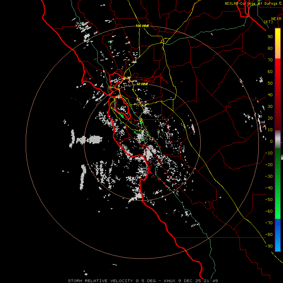Click the positive "10" scale label
The width and height of the screenshot is (283, 283).
(270, 130)
